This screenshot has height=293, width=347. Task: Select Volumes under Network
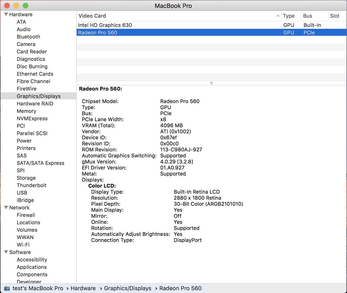click(27, 230)
